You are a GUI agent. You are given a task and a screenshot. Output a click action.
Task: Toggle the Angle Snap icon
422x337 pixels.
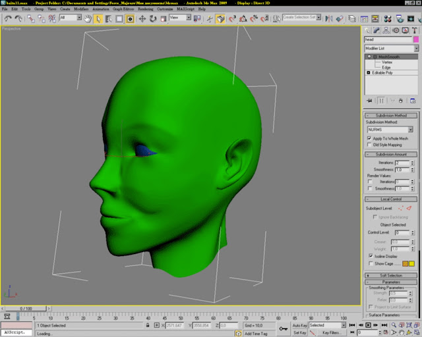tap(243, 19)
